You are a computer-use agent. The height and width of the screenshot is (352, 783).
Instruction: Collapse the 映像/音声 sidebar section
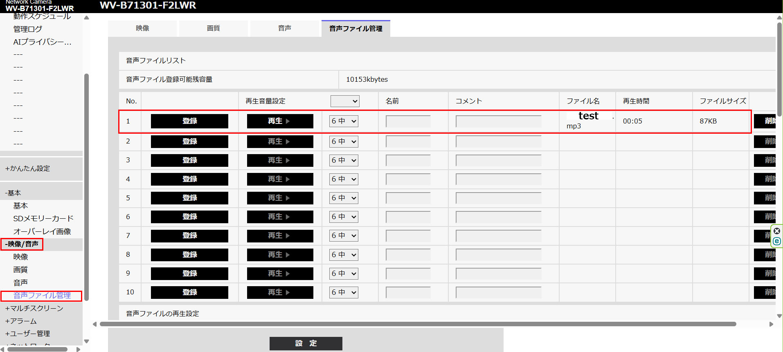[22, 244]
